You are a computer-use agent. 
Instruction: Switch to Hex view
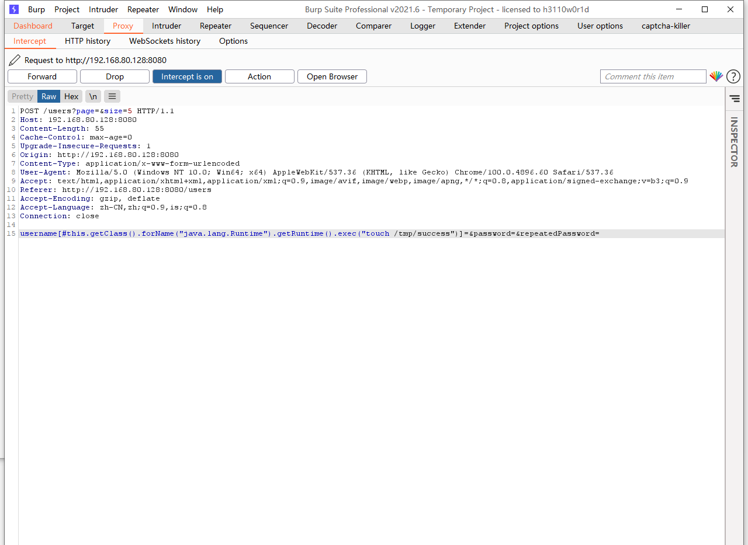[x=71, y=96]
